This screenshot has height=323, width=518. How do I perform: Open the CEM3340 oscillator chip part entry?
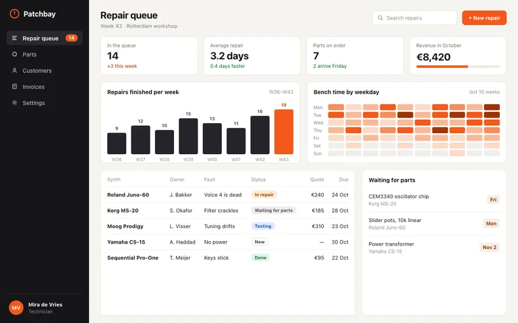coord(434,200)
